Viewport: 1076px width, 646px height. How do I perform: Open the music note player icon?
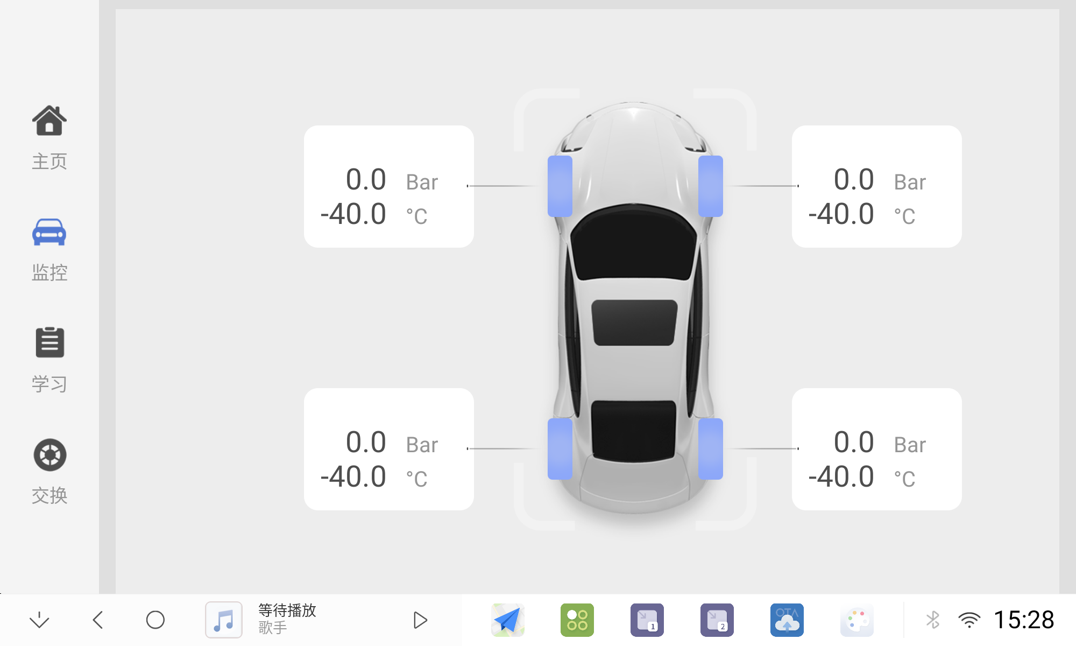tap(224, 620)
